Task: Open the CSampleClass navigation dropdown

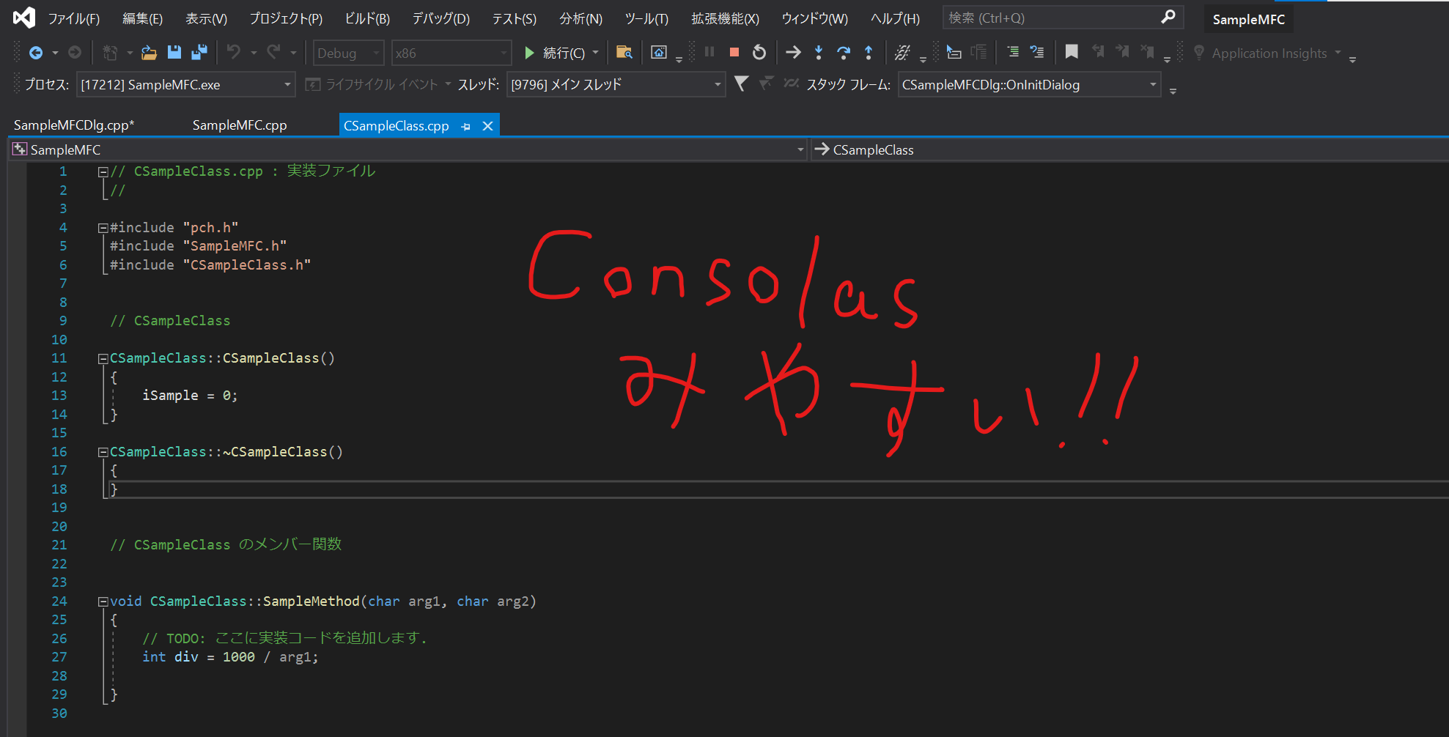Action: point(1129,149)
